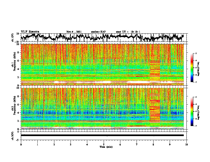The image size is (210, 162).
Task: Click the "4" kHz tick on ch.1 spectrogram axis
Action: (x=18, y=69)
